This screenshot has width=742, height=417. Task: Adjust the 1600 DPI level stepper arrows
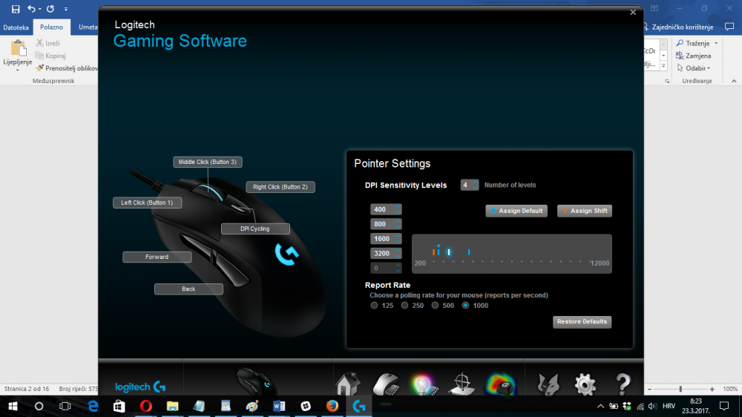(x=398, y=239)
